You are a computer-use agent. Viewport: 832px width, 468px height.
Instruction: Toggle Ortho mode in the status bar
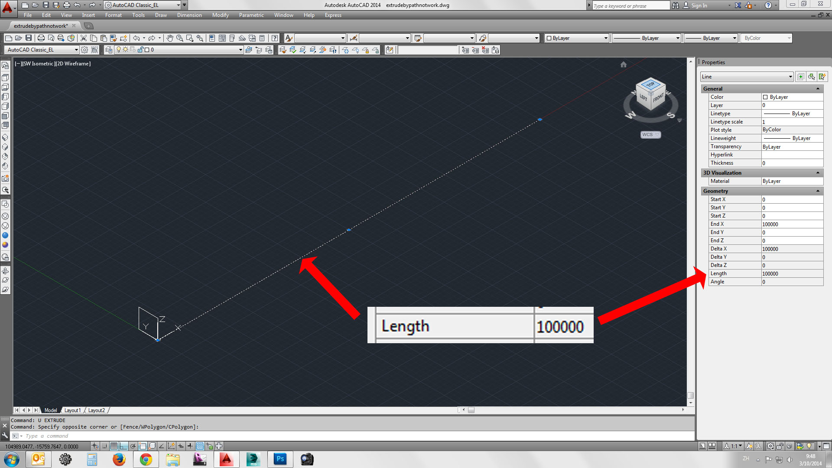(123, 446)
